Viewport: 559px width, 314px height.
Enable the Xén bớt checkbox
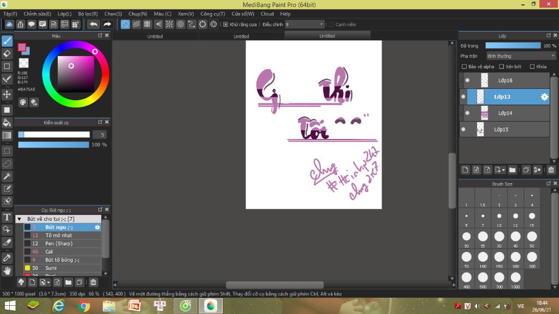(501, 67)
